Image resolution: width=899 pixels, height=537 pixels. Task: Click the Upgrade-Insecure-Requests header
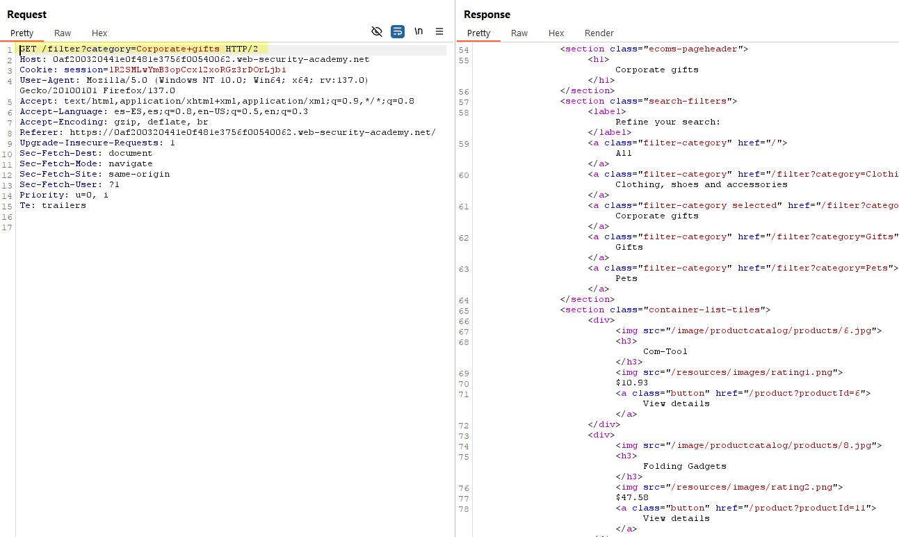[97, 143]
